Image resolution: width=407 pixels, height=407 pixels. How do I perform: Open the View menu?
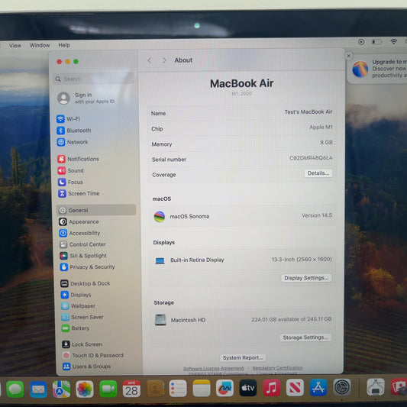tap(15, 46)
